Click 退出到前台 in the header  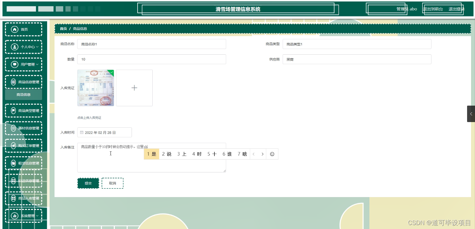coord(433,9)
